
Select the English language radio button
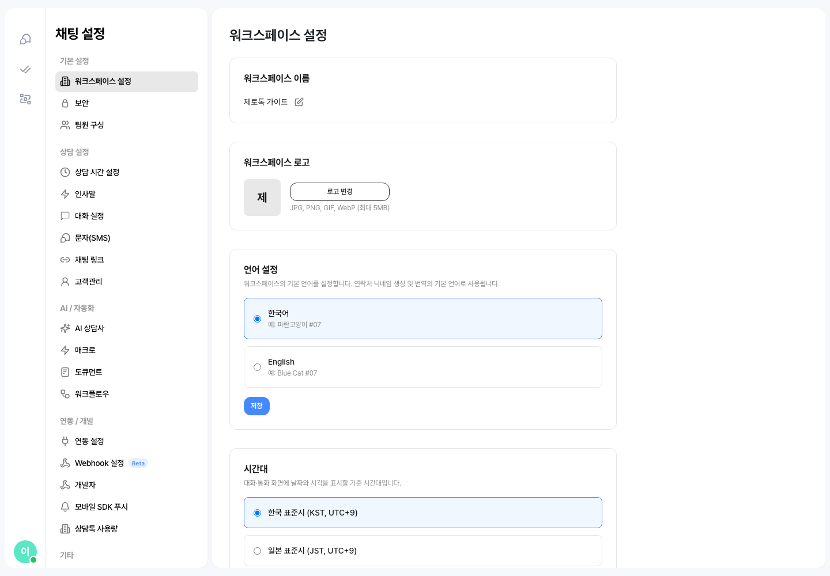[x=258, y=367]
